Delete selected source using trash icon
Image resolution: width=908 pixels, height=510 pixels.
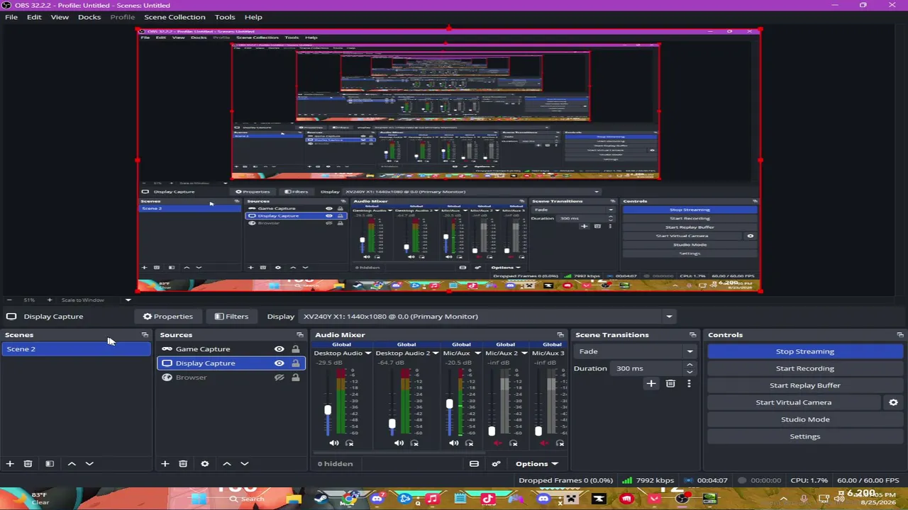[183, 464]
